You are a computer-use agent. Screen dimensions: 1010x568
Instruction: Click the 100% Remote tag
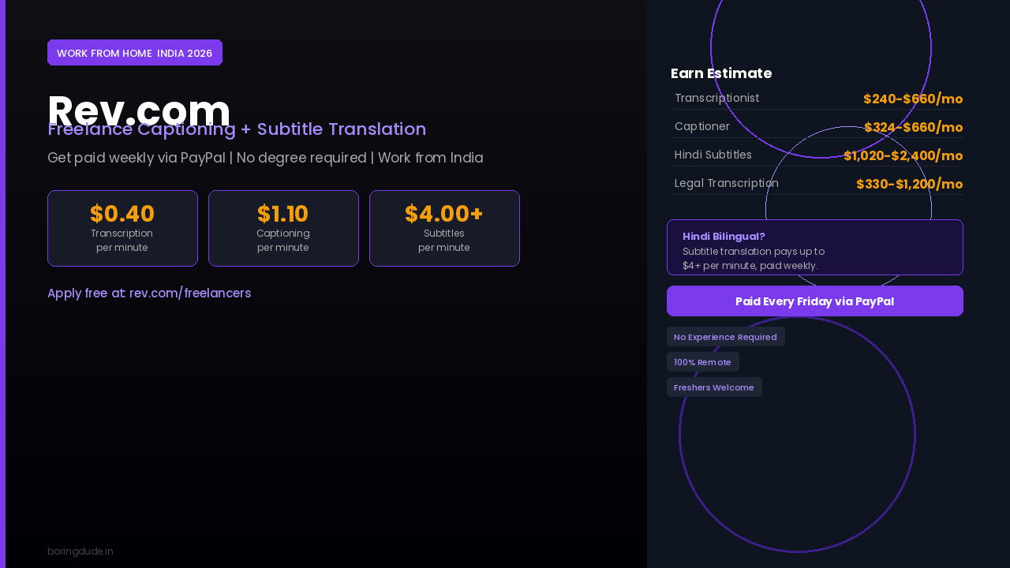[x=703, y=362]
